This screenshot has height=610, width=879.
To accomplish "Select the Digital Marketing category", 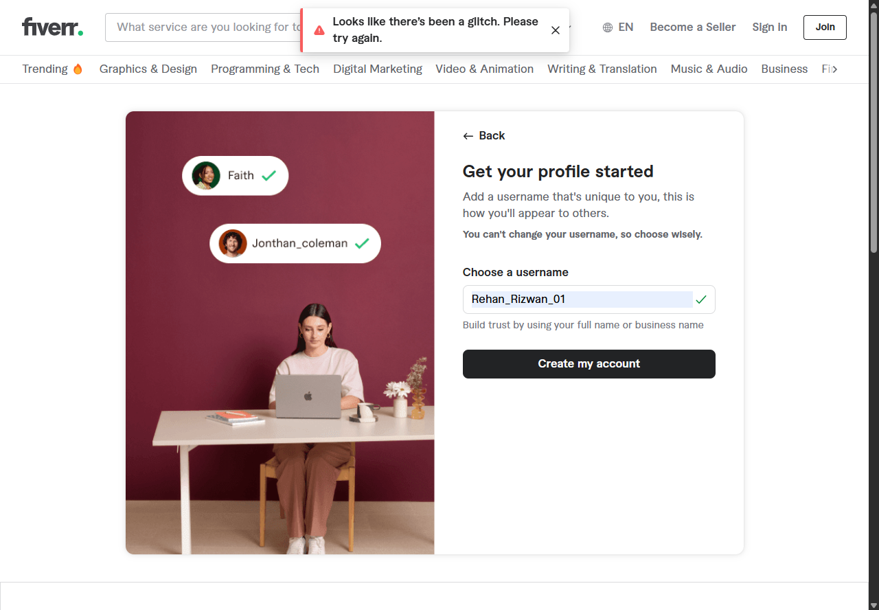I will point(378,69).
